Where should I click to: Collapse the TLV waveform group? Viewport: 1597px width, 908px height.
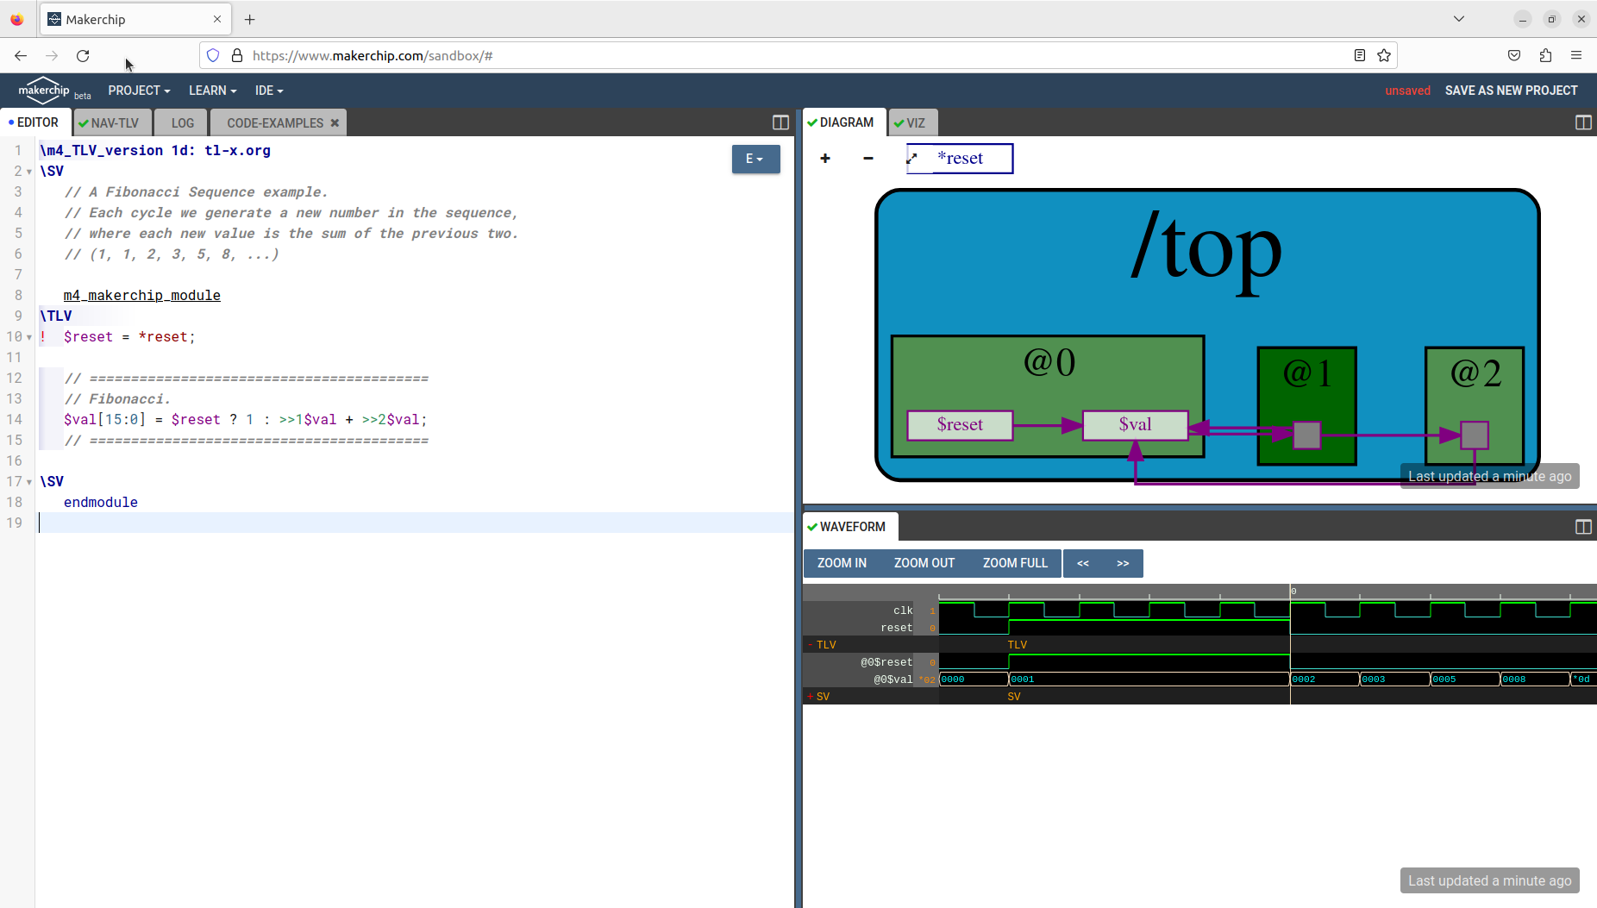coord(811,645)
